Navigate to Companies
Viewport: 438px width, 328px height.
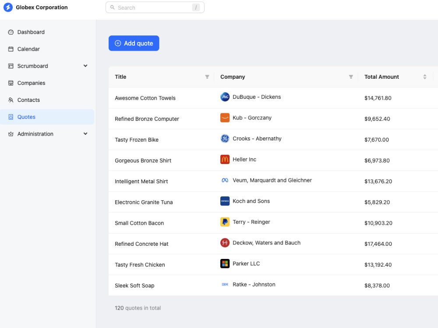[47, 83]
